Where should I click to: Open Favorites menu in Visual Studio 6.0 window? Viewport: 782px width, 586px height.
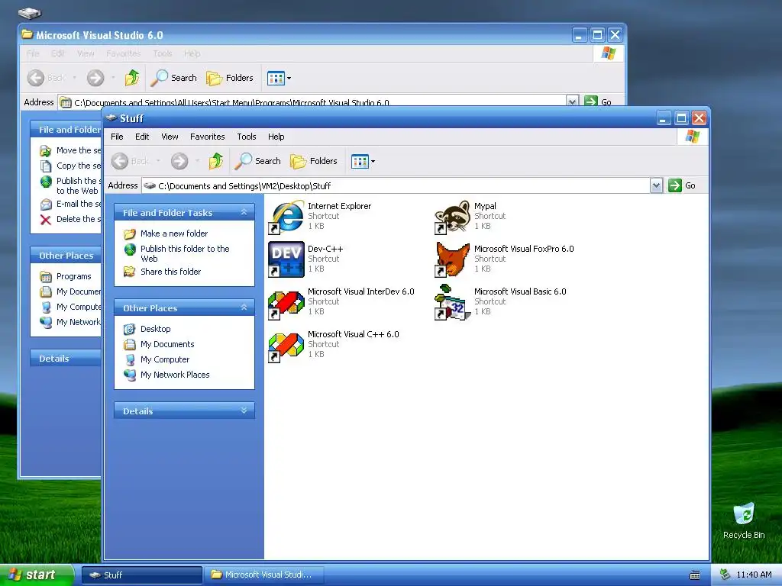tap(123, 53)
